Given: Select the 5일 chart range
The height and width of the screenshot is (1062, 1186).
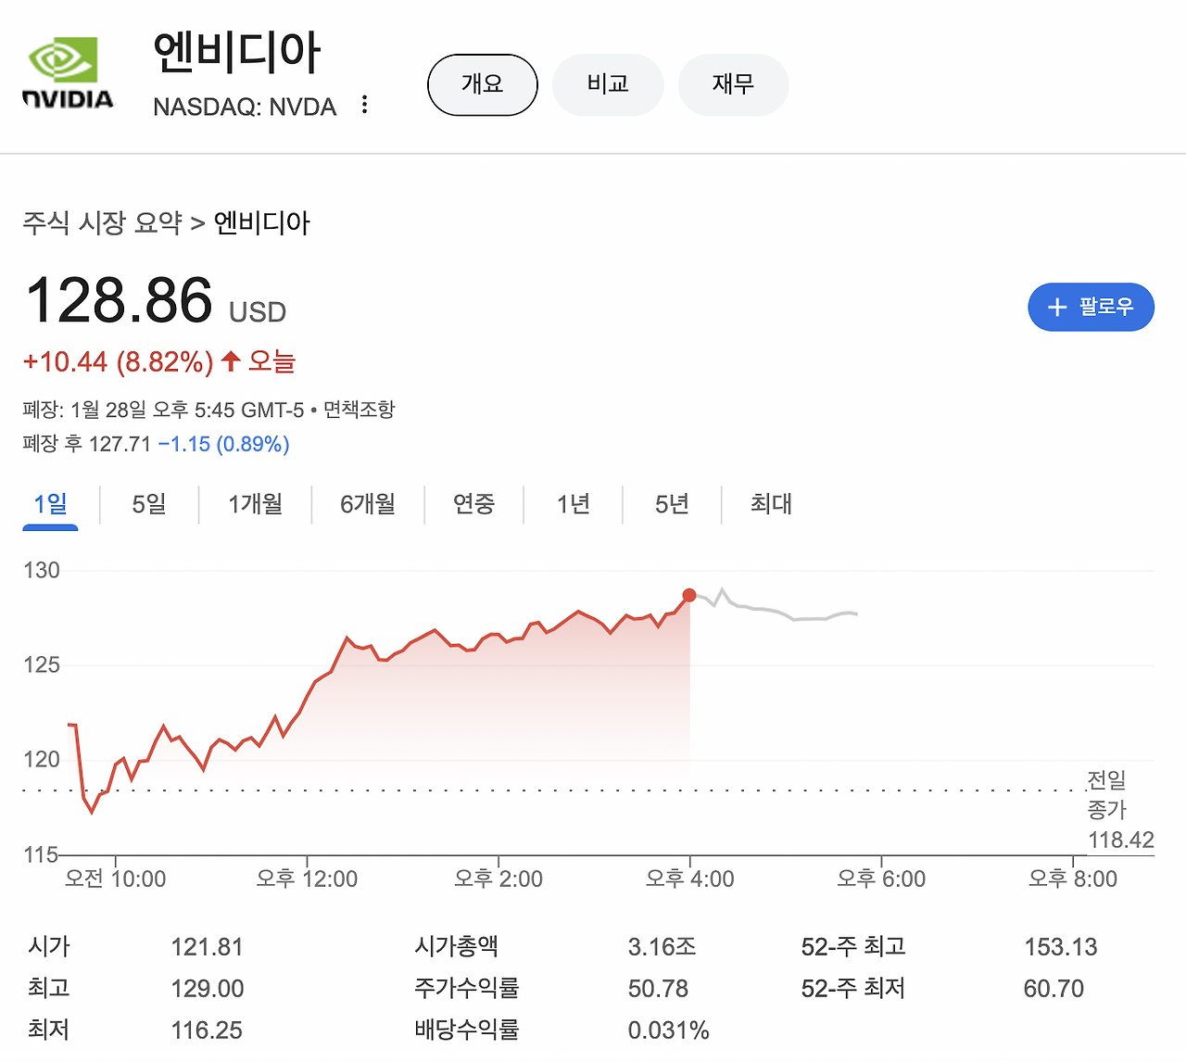Looking at the screenshot, I should [x=148, y=504].
